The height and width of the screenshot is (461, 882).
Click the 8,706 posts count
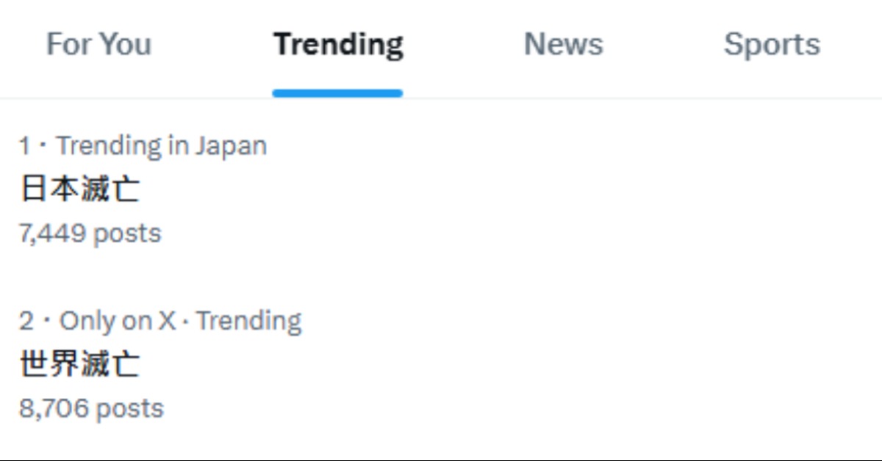click(91, 408)
